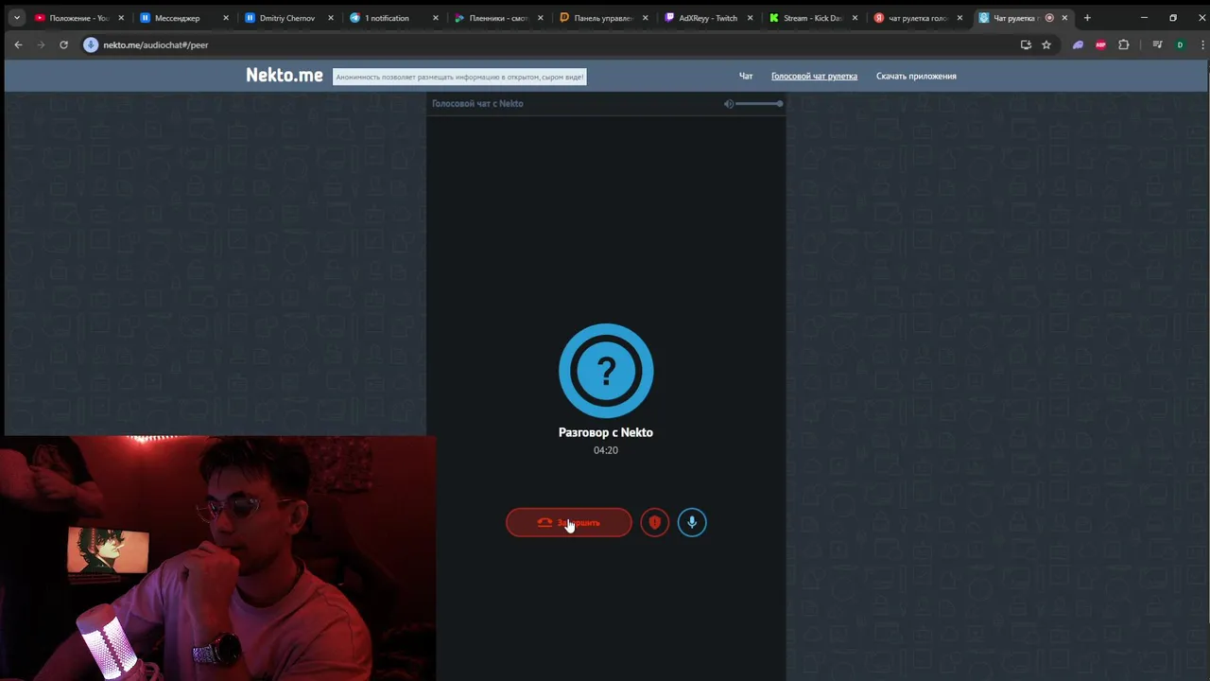Click the speaker volume icon

pos(728,104)
